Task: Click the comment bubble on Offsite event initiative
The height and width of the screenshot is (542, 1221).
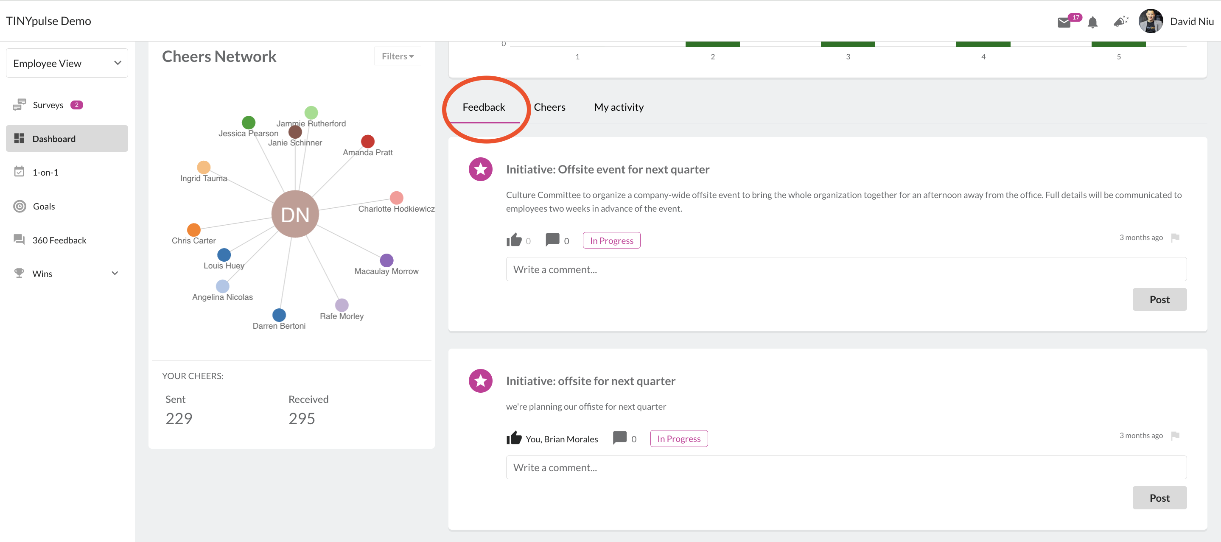Action: coord(552,240)
